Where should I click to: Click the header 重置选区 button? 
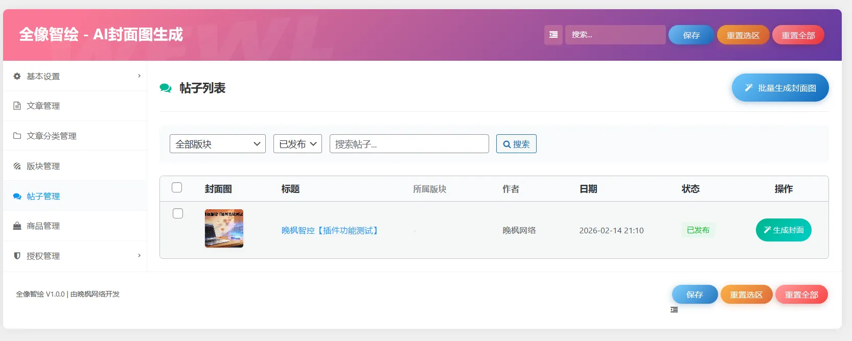[743, 35]
